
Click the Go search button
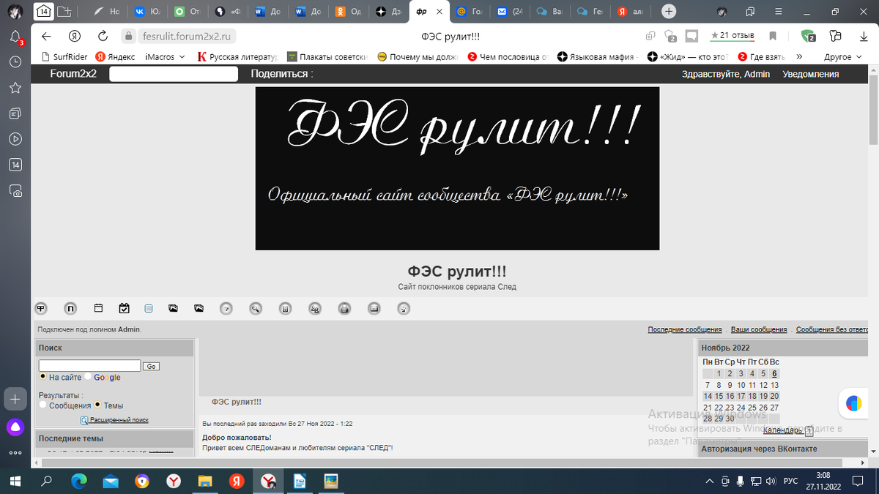point(151,366)
